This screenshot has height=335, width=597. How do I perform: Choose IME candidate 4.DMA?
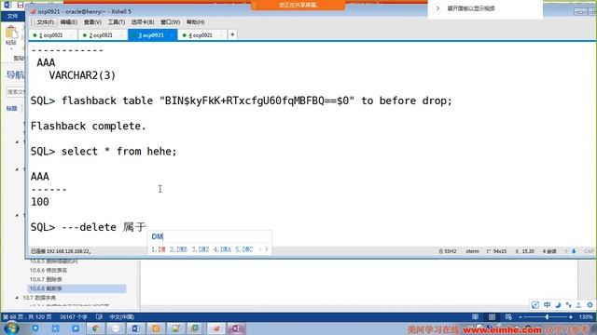[222, 249]
